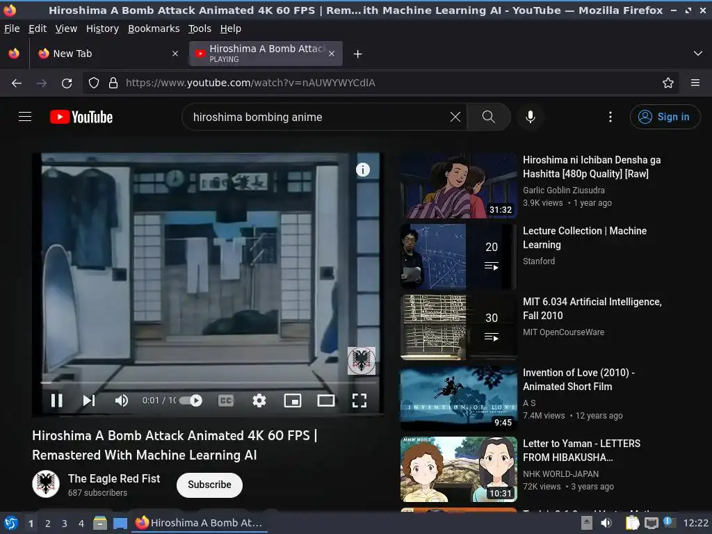The width and height of the screenshot is (712, 534).
Task: Open the Edit menu
Action: (x=38, y=29)
